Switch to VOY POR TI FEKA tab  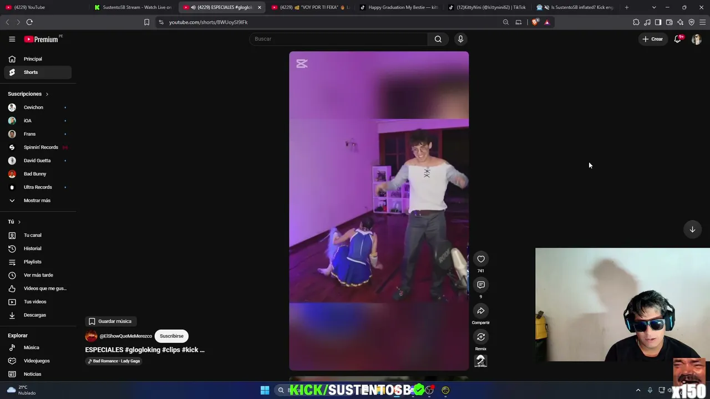point(310,7)
